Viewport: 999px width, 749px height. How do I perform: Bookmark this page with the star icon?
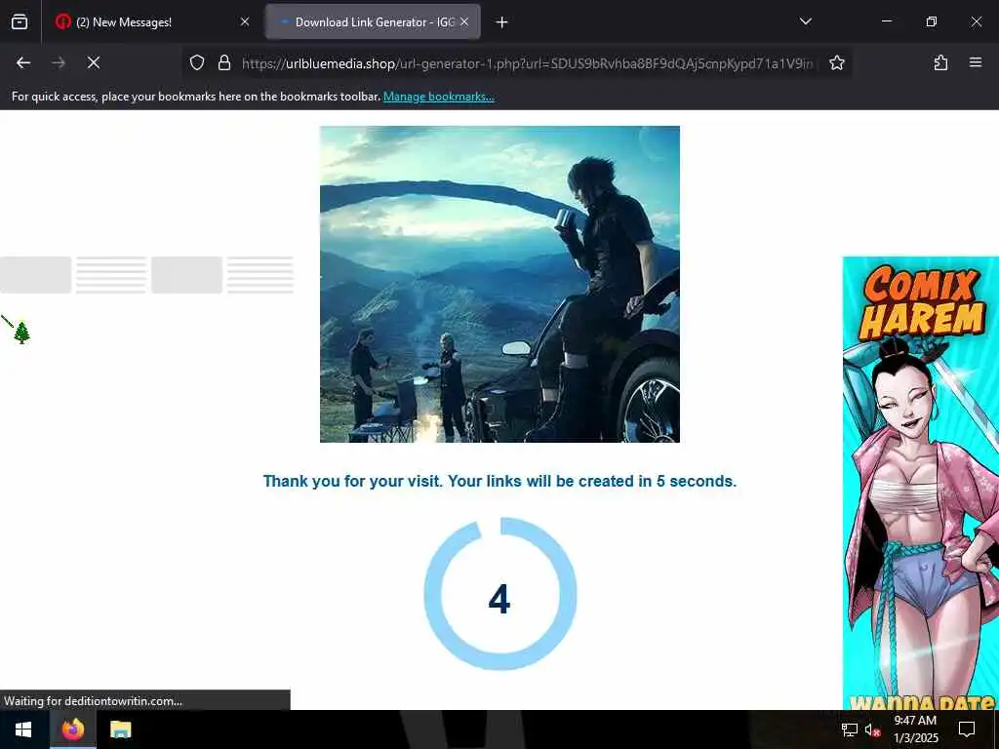click(836, 62)
